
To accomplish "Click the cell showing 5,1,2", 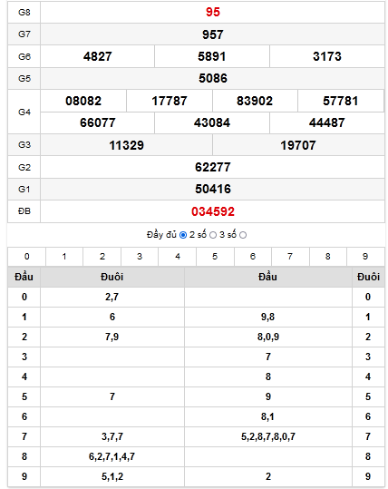I will point(112,476).
